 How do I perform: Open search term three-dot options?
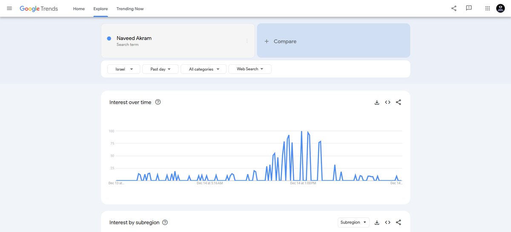(247, 41)
